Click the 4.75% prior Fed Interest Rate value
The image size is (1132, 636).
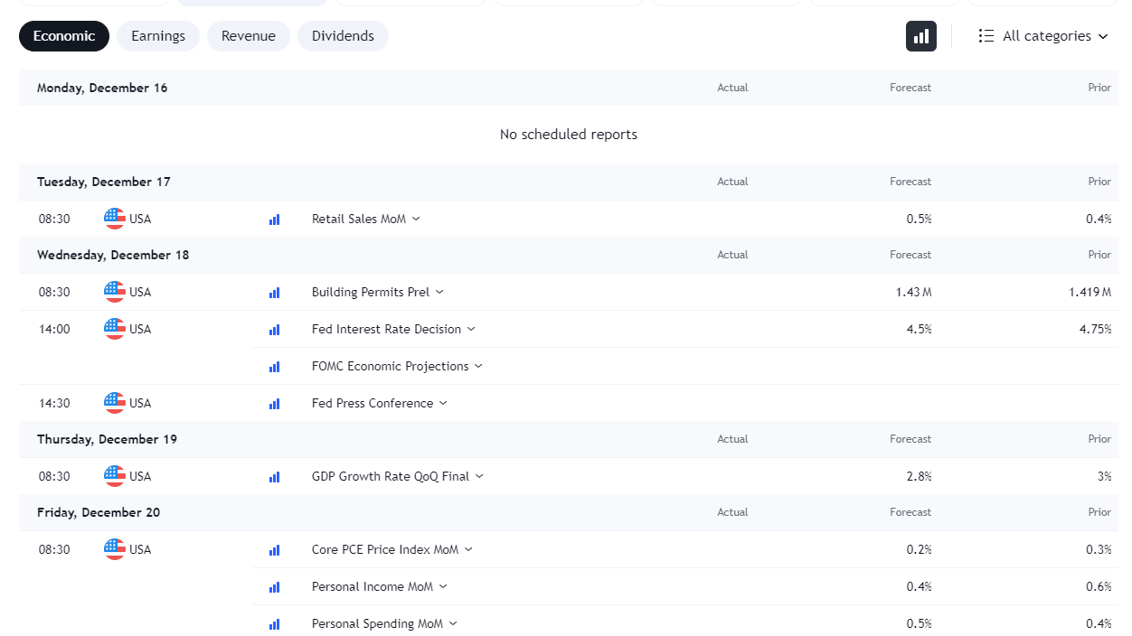[1096, 329]
